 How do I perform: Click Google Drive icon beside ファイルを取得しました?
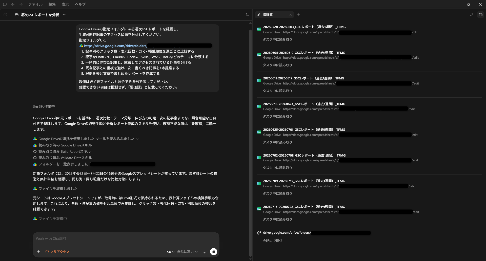pos(35,189)
